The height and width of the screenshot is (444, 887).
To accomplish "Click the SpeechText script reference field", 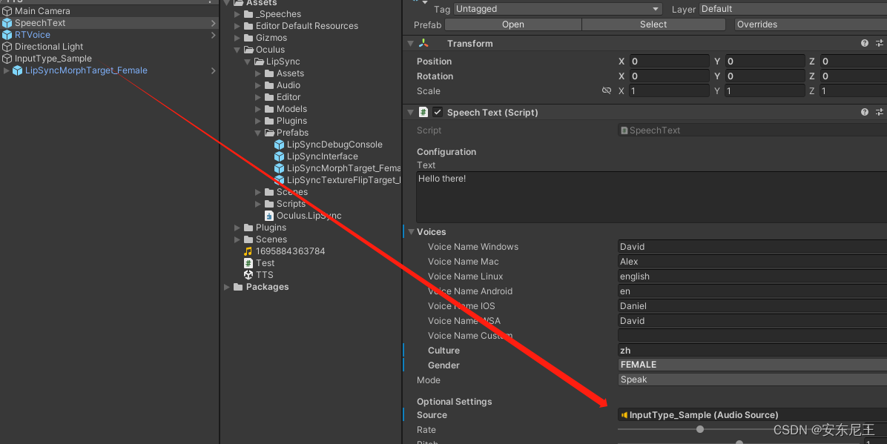I will tap(752, 130).
